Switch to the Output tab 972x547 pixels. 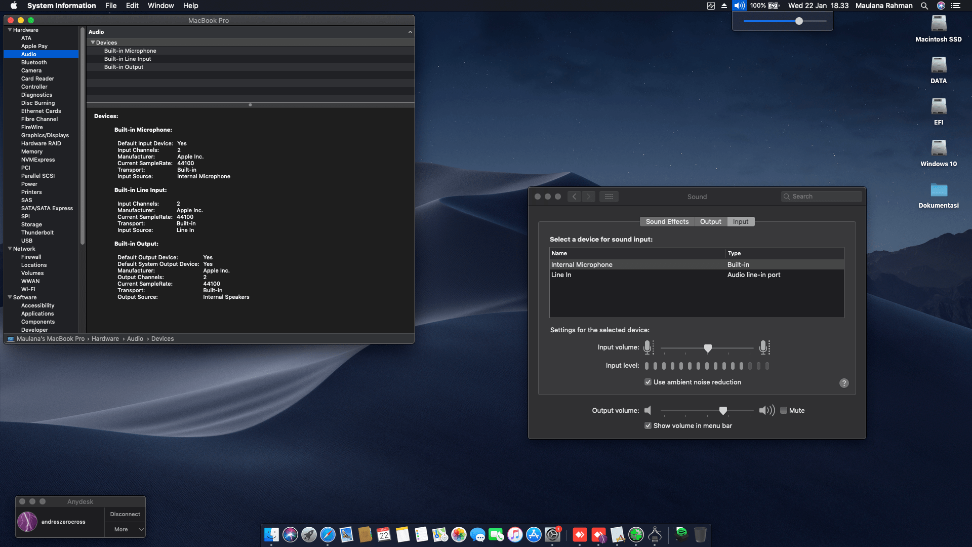pos(710,221)
